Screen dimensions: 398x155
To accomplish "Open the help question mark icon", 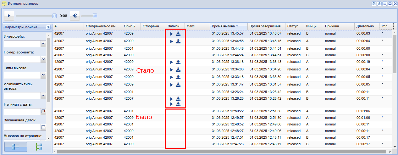I will 374,3.
